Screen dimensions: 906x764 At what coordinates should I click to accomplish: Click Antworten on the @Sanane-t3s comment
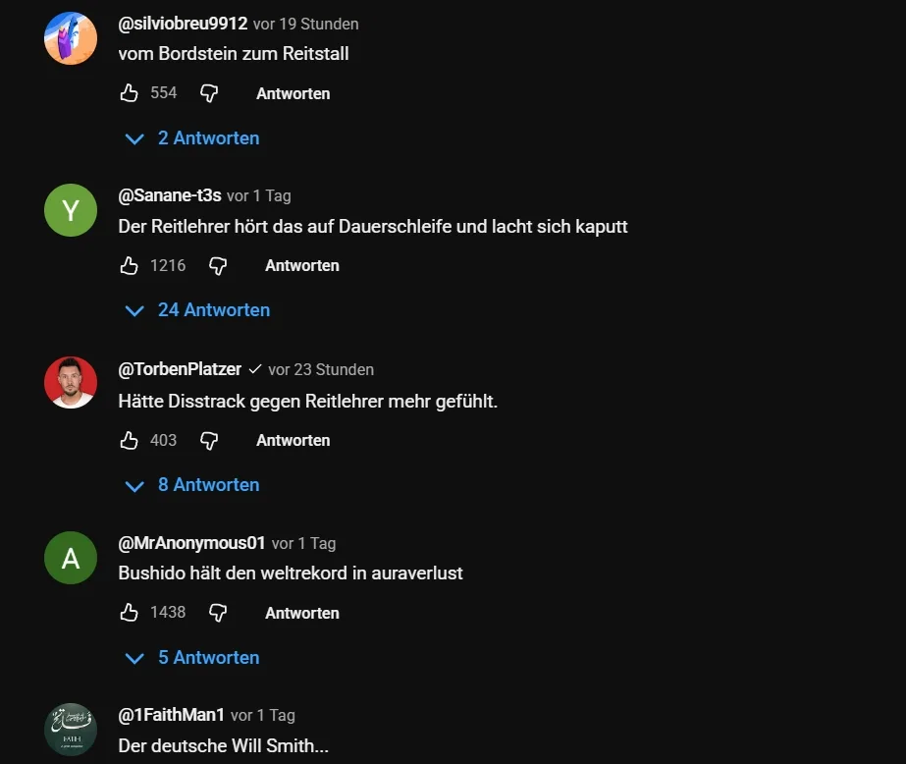coord(301,266)
